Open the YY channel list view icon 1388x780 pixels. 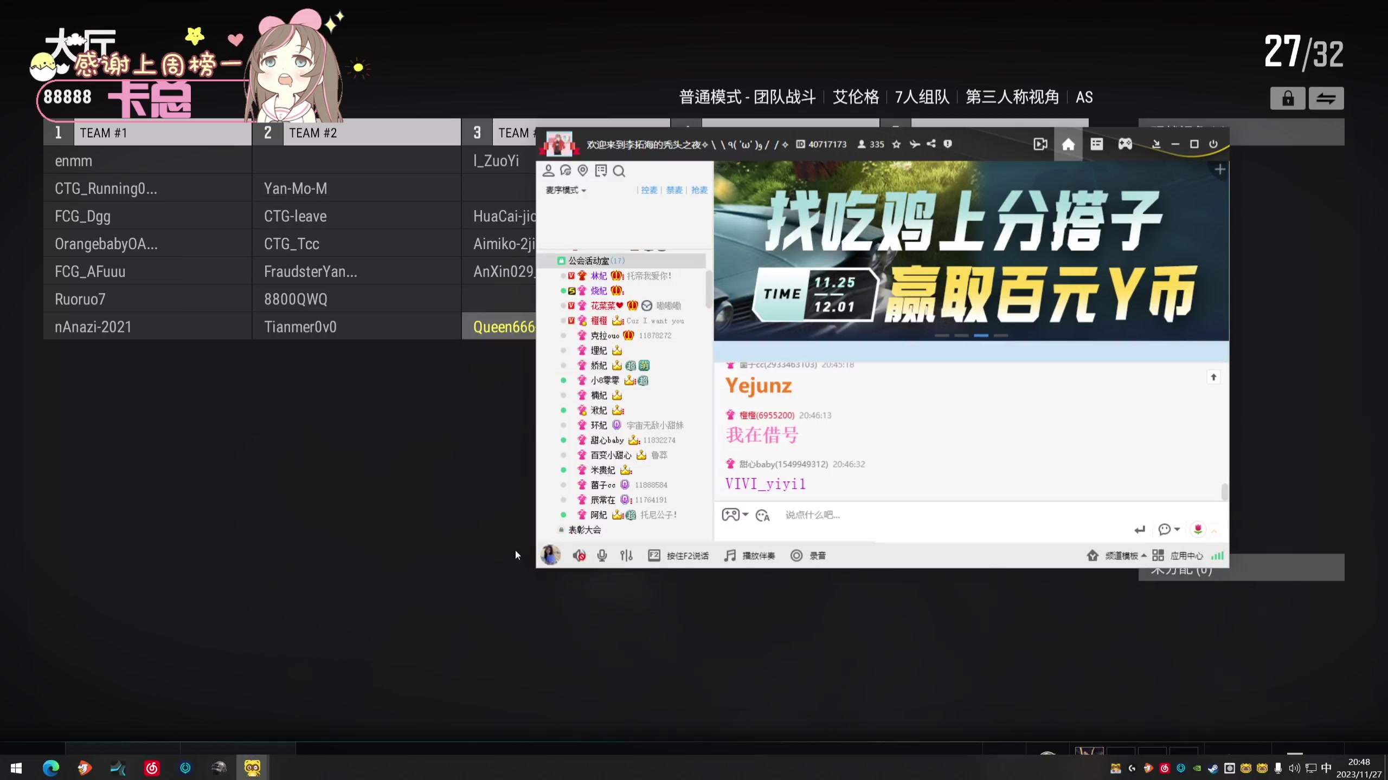coord(1096,144)
